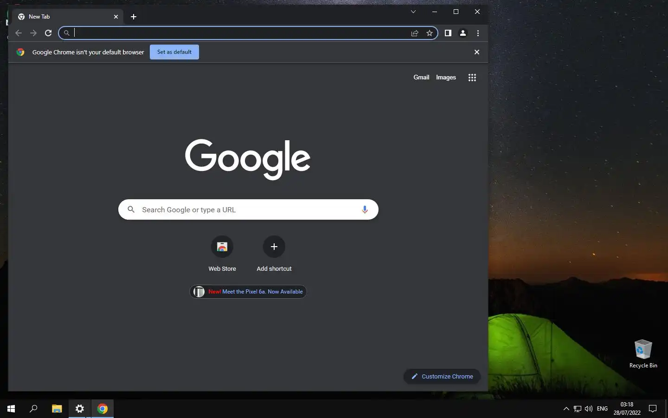Reload the page
This screenshot has height=418, width=668.
click(x=48, y=33)
